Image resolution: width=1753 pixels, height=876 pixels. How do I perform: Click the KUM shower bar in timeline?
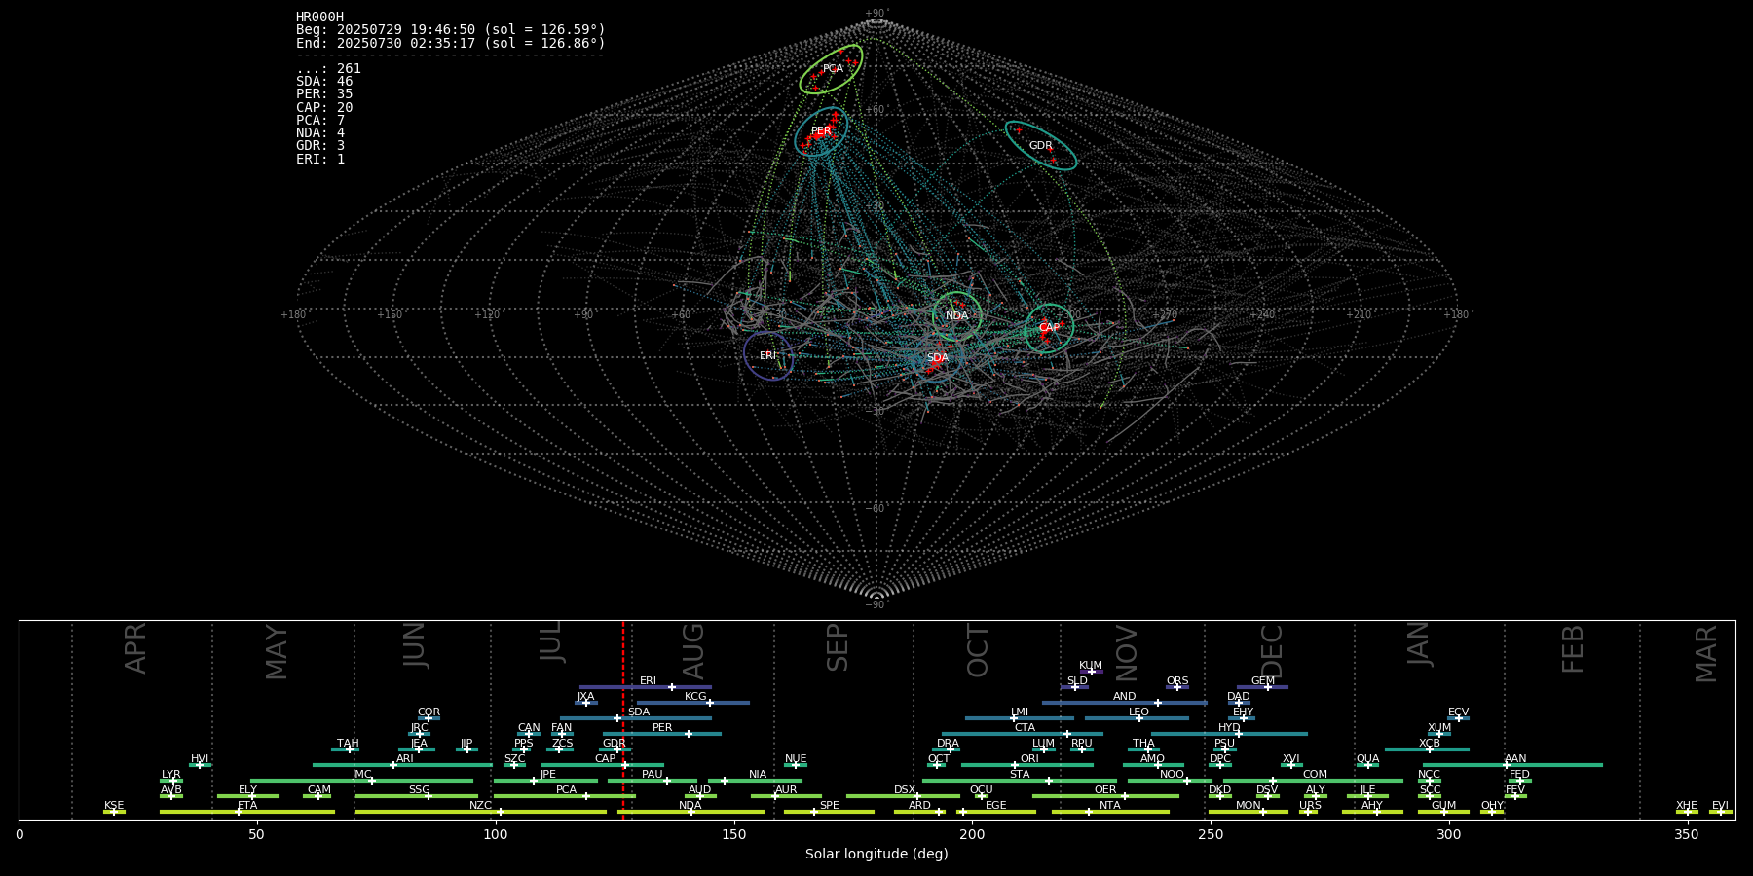(x=1092, y=672)
